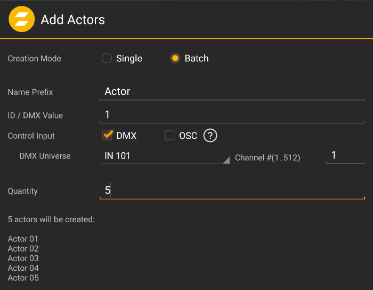The image size is (373, 290).
Task: Enable the OSC control input checkbox
Action: coord(169,135)
